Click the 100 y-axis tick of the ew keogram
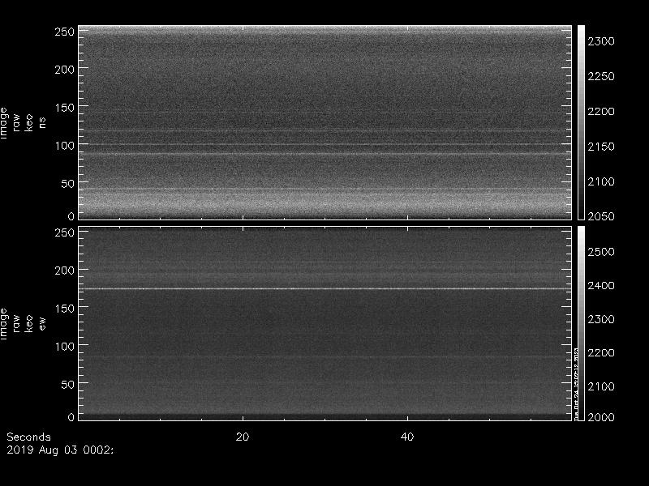Image resolution: width=649 pixels, height=486 pixels. point(65,346)
